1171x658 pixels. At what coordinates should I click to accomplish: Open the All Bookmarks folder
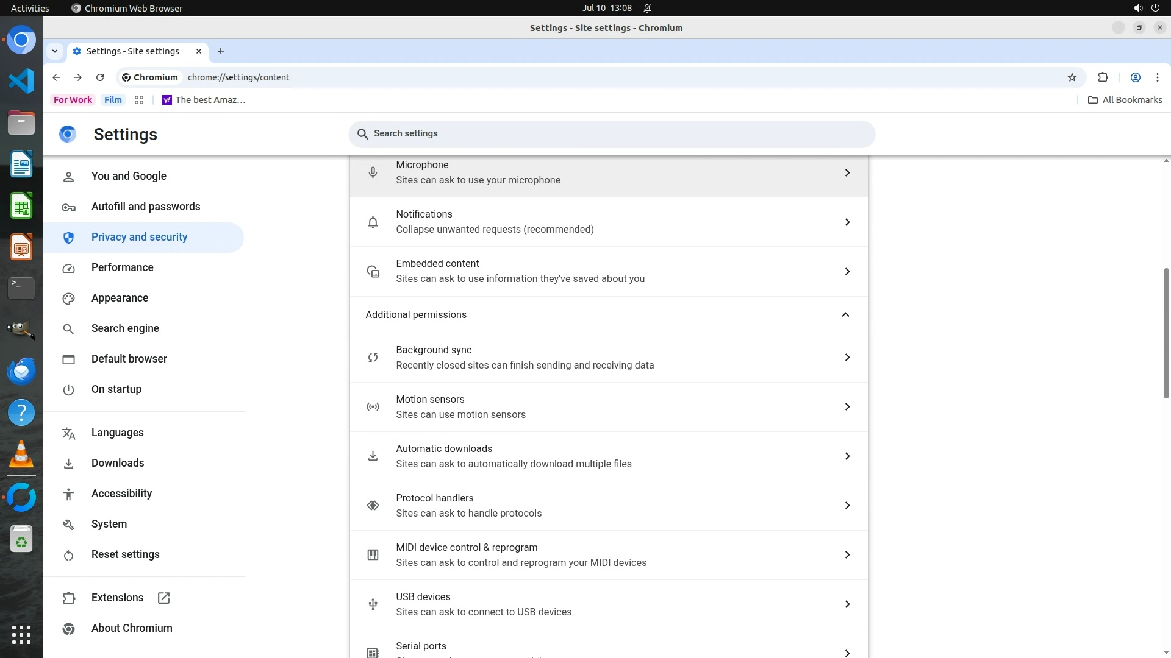(x=1125, y=100)
